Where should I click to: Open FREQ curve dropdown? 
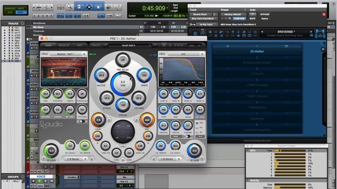coord(185,54)
